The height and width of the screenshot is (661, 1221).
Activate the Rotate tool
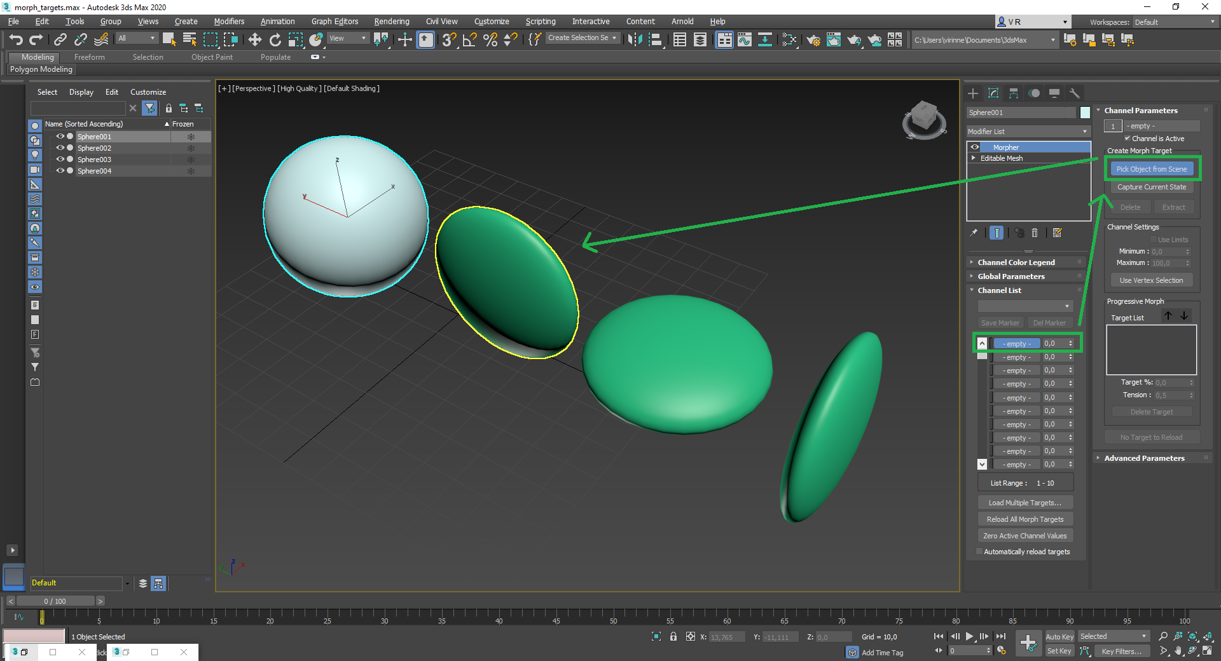click(x=275, y=39)
